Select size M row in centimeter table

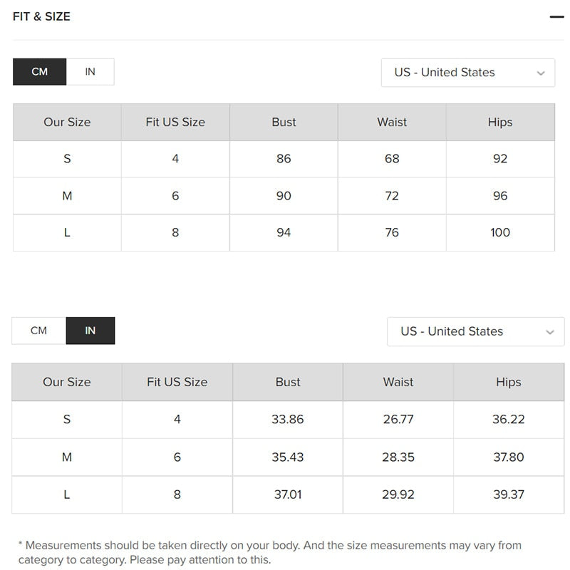point(67,195)
